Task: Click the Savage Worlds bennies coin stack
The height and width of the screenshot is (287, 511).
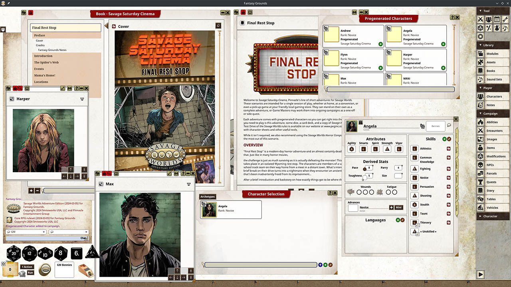Action: coord(45,269)
